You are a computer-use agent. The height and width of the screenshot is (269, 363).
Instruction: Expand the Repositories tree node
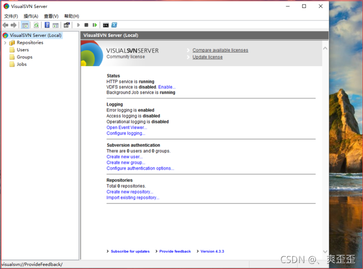[5, 43]
